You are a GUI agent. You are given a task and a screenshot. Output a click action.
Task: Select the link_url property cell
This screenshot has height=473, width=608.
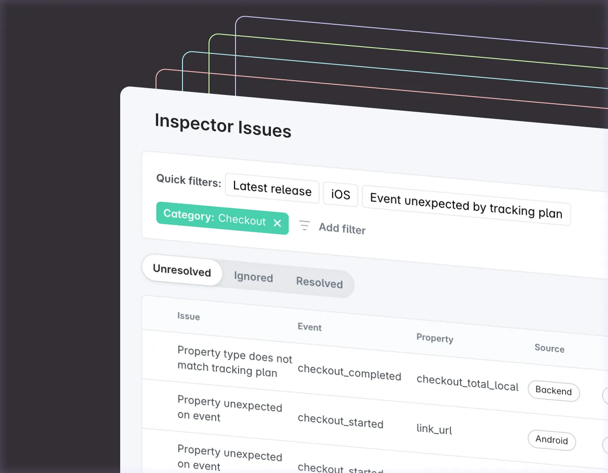click(434, 428)
